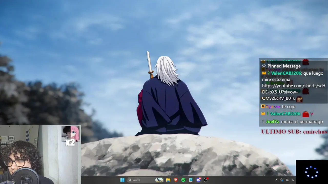The image size is (328, 184).
Task: Click the loading spinner in the corner
Action: coord(312,172)
